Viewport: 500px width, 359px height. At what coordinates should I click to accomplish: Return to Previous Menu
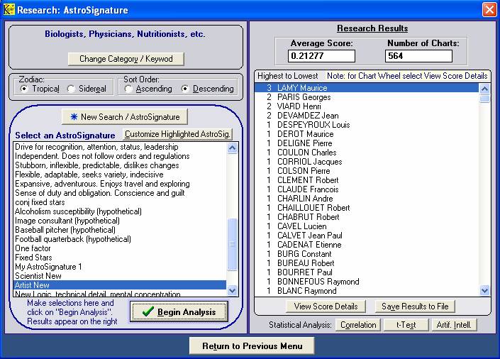[252, 346]
